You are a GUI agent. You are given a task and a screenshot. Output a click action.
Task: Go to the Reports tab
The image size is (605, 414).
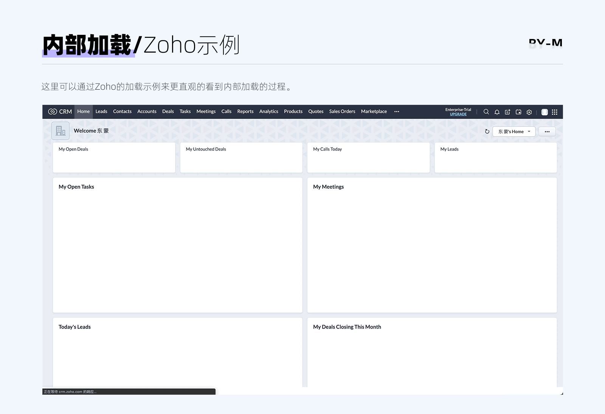(x=245, y=112)
